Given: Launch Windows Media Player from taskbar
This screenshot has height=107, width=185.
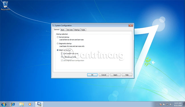Looking at the screenshot, I should coord(30,104).
